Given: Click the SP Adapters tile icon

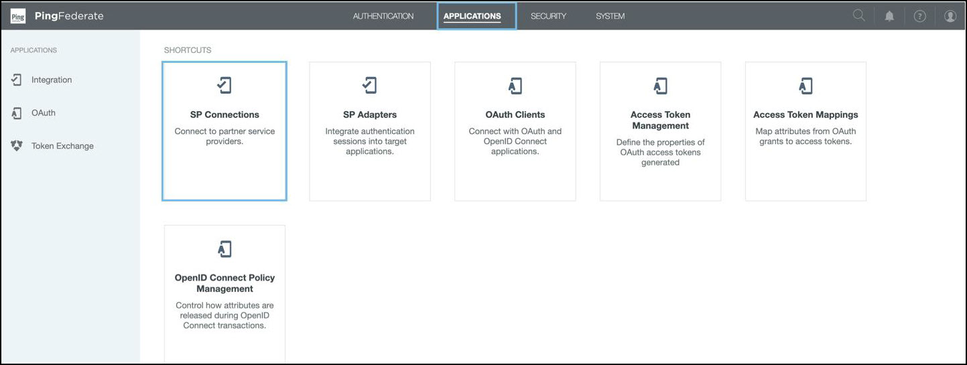Looking at the screenshot, I should (x=369, y=85).
